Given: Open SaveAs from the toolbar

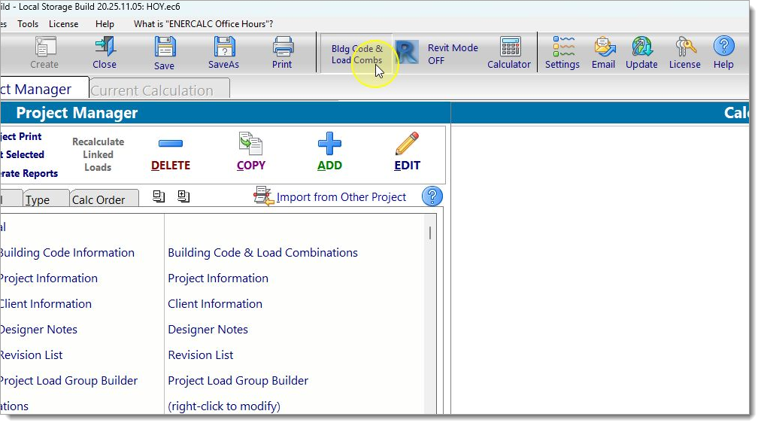Looking at the screenshot, I should coord(223,53).
